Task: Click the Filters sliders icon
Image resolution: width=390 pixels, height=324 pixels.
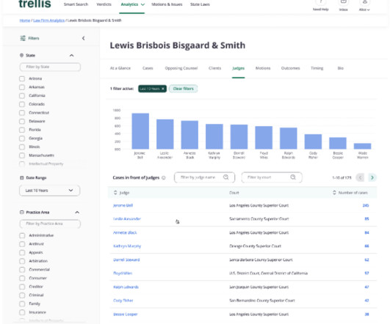Action: tap(23, 38)
